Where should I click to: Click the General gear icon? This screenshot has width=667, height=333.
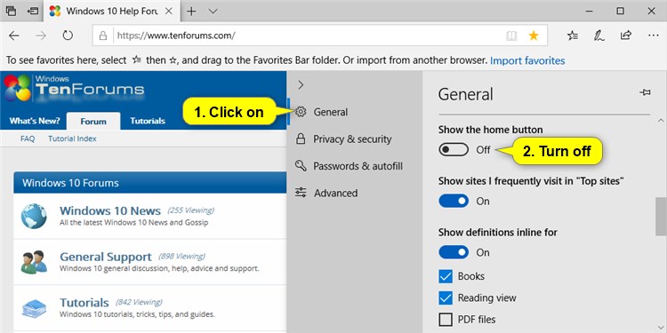click(x=301, y=112)
